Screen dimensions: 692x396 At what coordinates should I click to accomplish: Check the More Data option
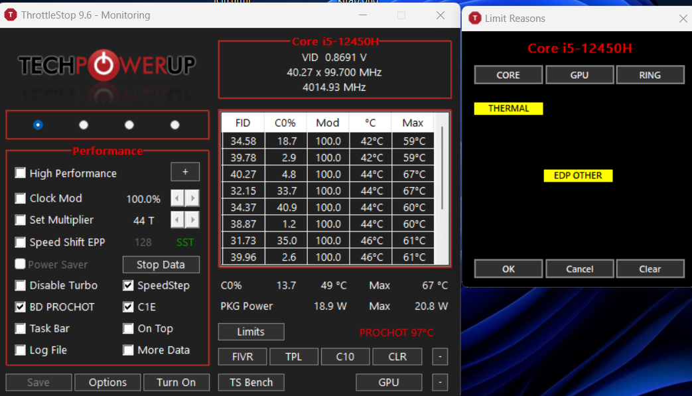(x=128, y=350)
